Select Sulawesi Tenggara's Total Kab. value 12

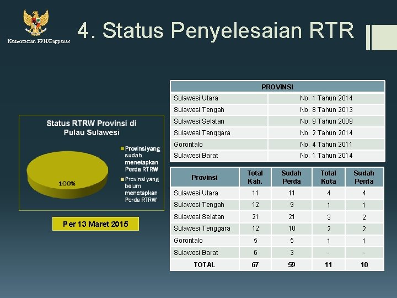255,228
